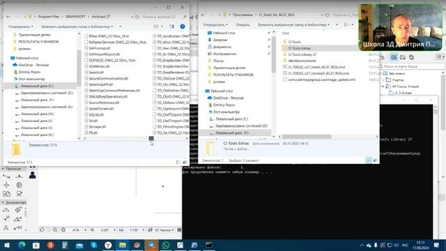446x251 pixels.
Task: Switch Archicad 27 explorer to details view
Action: (178, 162)
